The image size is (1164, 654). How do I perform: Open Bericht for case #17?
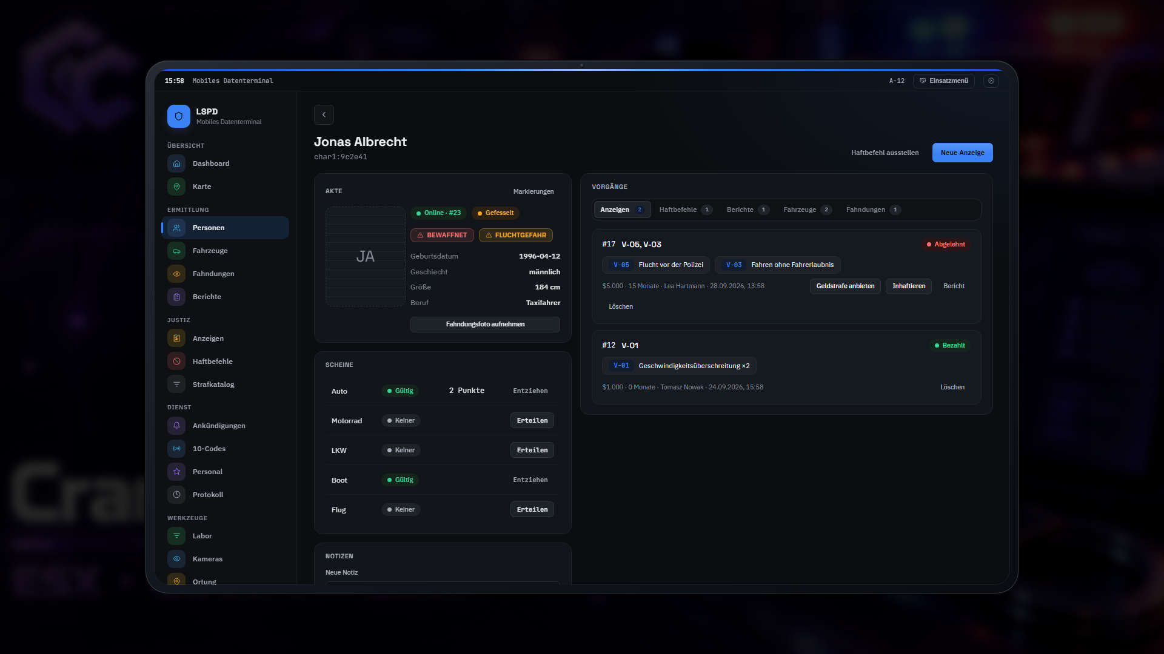click(x=954, y=286)
